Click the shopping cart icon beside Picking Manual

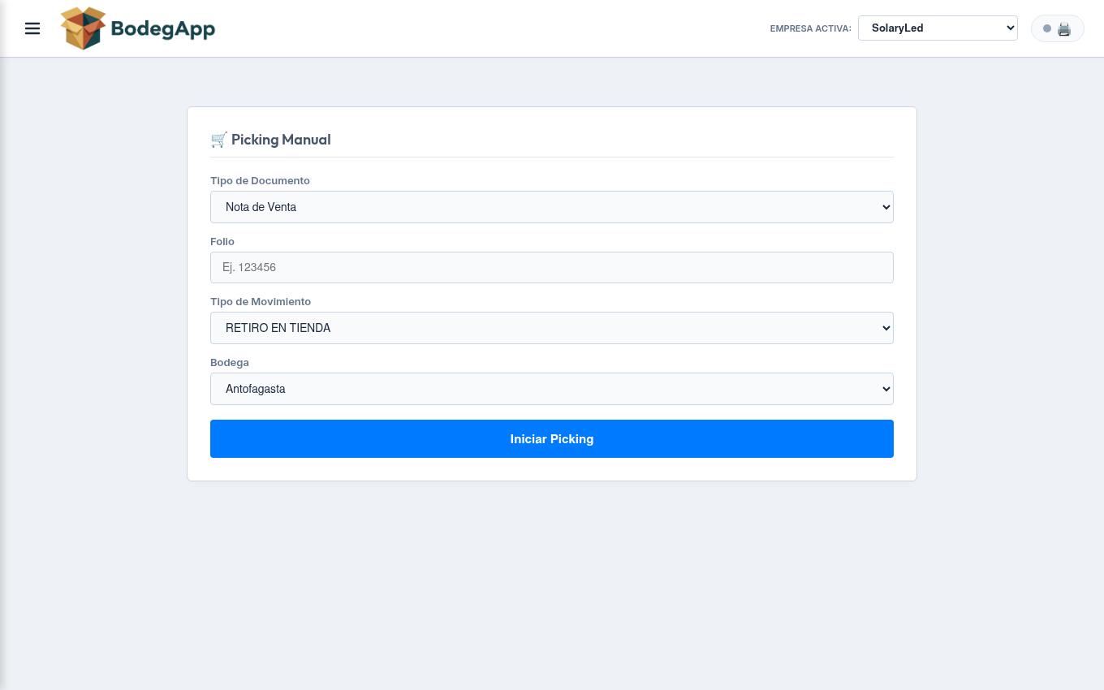tap(218, 140)
